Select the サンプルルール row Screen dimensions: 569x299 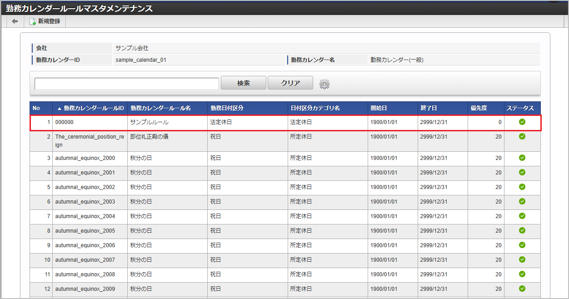pyautogui.click(x=149, y=122)
